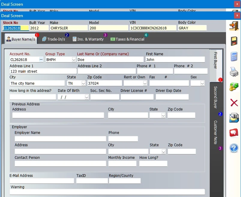Screen dimensions: 241x197
Task: Switch to the Trade-In/s tab
Action: pyautogui.click(x=54, y=39)
